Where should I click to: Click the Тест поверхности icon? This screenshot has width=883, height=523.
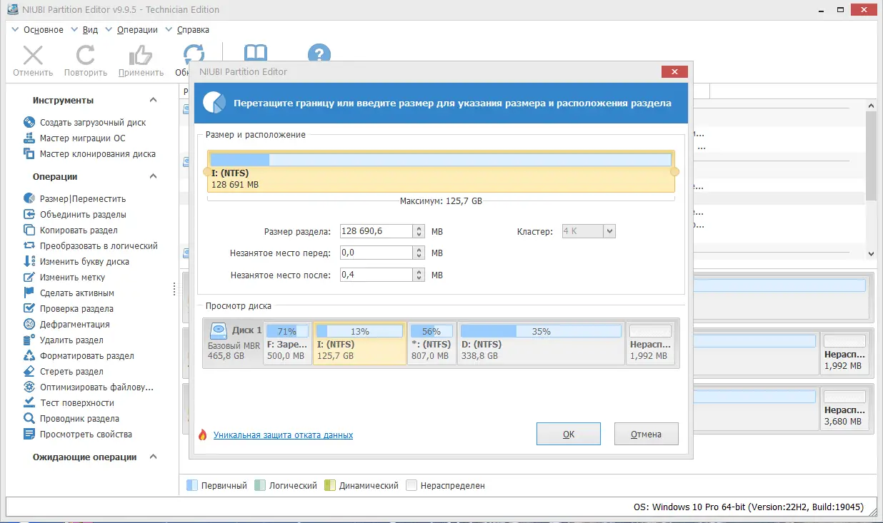click(29, 403)
